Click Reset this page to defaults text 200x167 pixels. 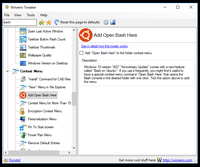point(80,22)
